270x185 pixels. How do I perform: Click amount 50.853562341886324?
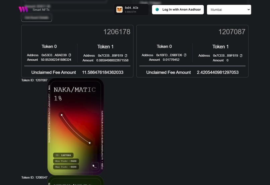(x=56, y=60)
